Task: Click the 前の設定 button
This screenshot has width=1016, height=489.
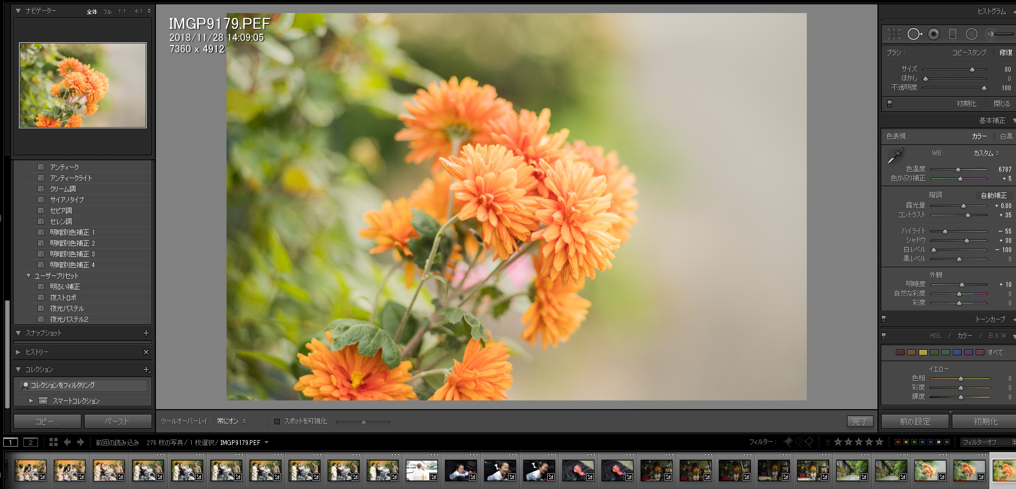Action: pos(915,421)
